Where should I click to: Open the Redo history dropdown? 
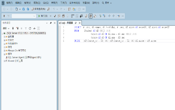pos(65,9)
